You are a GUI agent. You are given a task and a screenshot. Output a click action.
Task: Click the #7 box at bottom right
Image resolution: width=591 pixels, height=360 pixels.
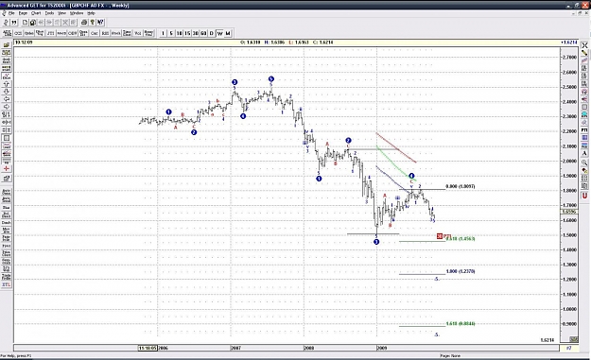pyautogui.click(x=568, y=348)
